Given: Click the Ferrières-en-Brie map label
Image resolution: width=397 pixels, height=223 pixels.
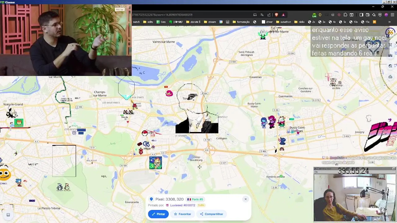Looking at the screenshot, I should pos(276,177).
